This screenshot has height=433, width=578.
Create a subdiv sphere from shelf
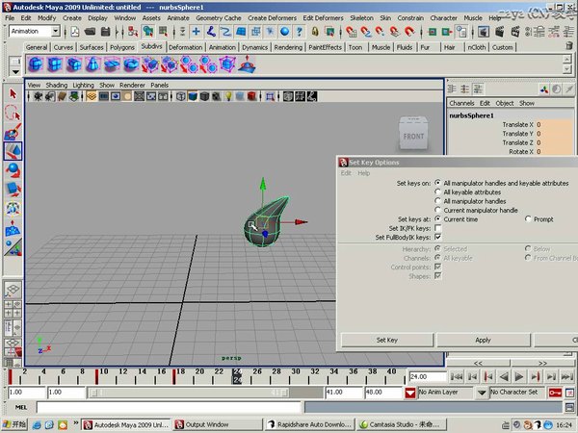(x=36, y=64)
